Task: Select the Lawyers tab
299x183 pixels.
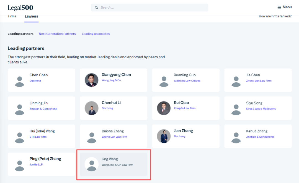Action: [32, 17]
